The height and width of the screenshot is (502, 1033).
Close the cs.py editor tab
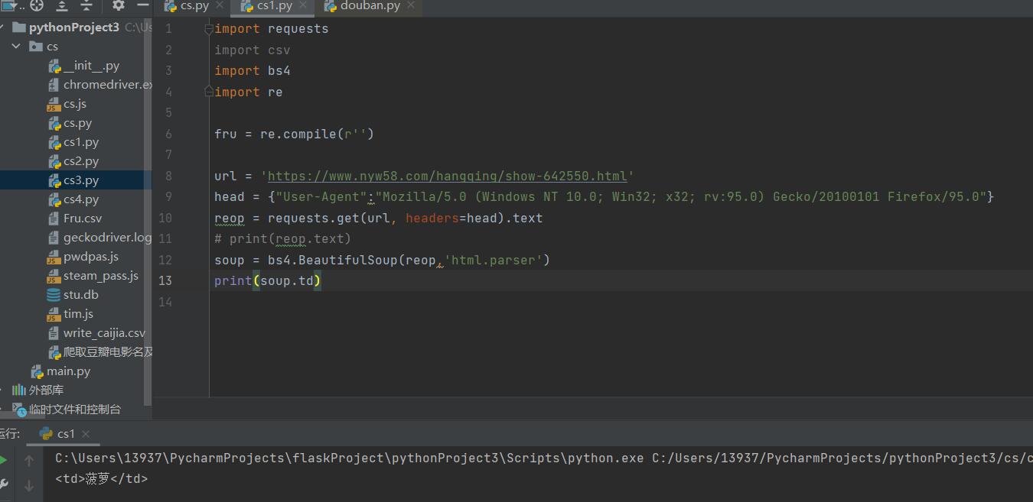[x=219, y=6]
